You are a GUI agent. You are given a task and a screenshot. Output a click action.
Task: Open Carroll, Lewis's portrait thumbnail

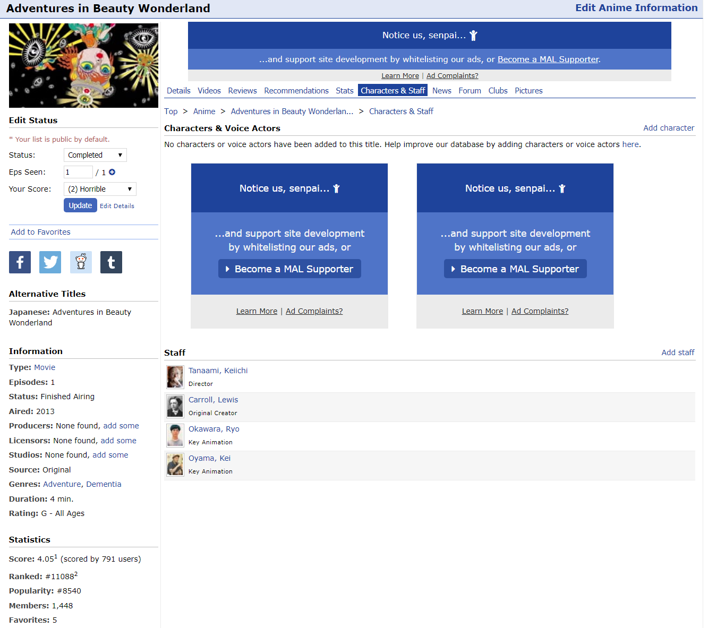tap(175, 406)
